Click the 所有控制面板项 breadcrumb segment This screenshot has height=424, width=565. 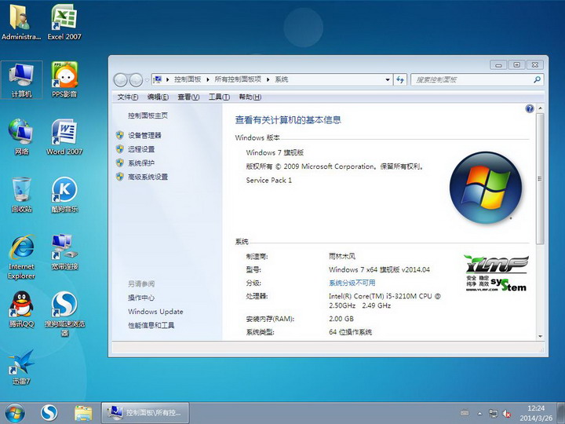pos(238,79)
